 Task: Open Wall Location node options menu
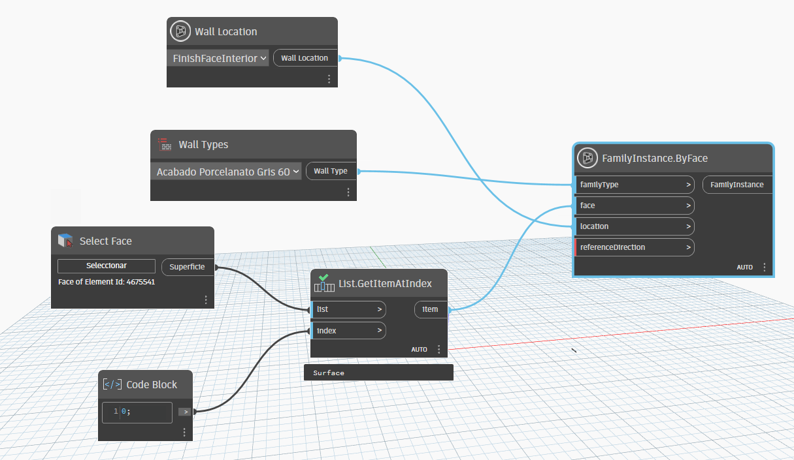point(329,79)
